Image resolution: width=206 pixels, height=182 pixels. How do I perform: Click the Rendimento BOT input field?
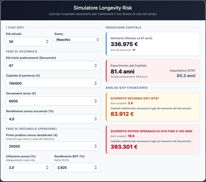[77, 167]
